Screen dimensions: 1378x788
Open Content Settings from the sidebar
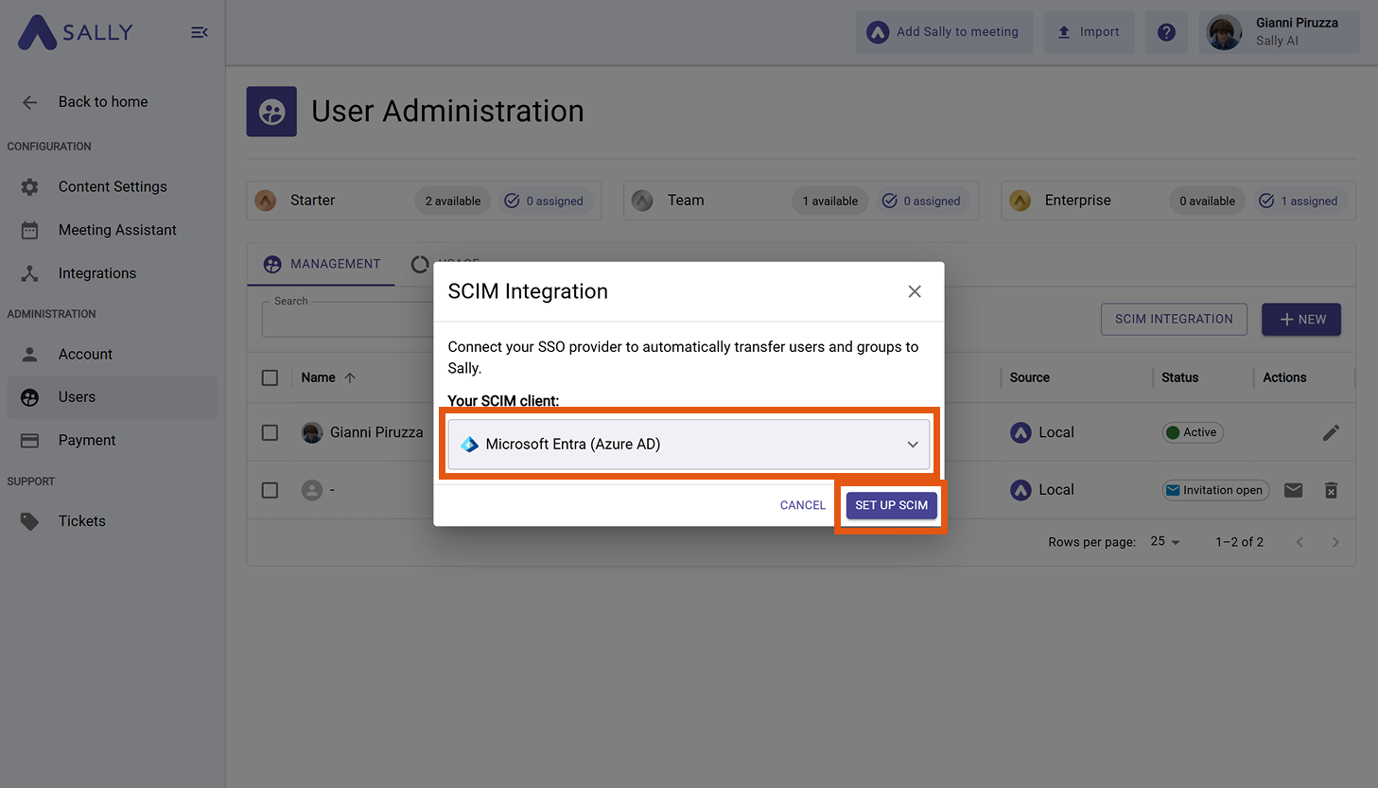tap(113, 186)
